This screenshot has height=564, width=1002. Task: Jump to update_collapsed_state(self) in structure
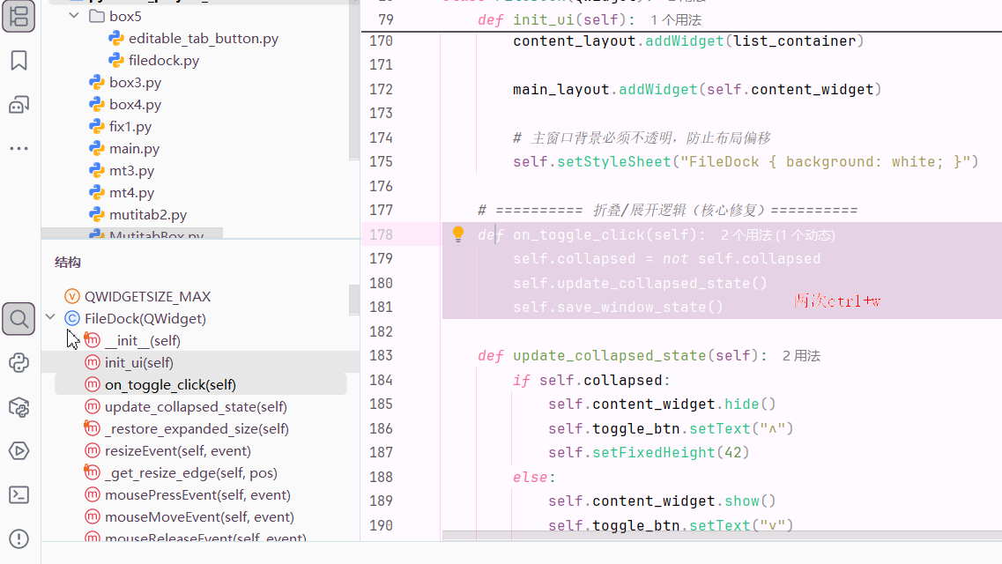click(196, 406)
